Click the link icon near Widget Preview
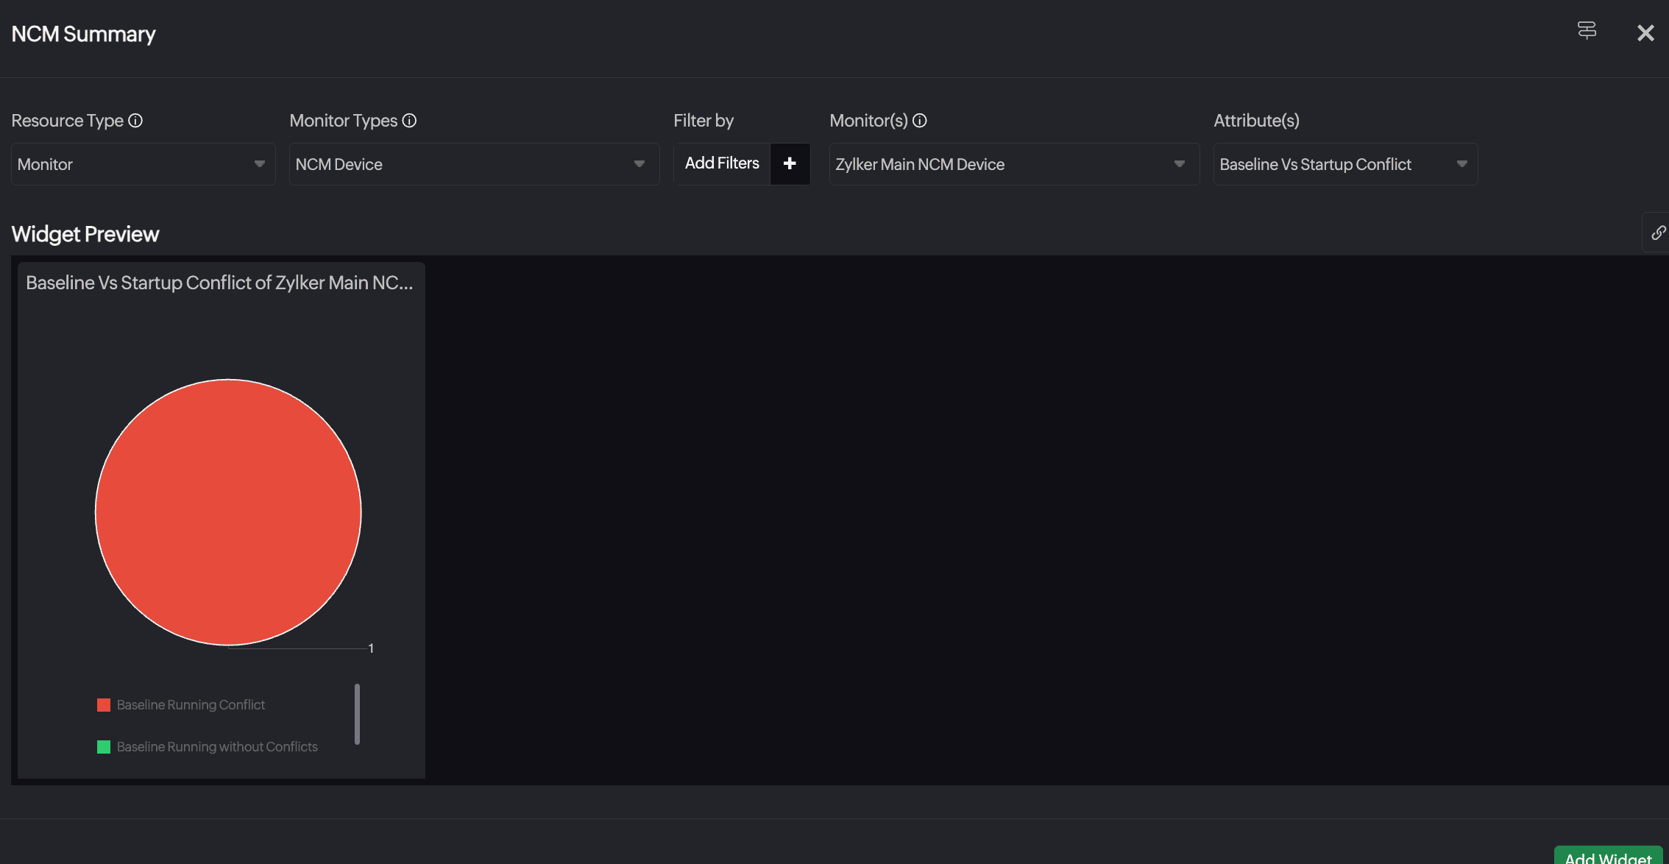Screen dimensions: 1669x864 1657,233
